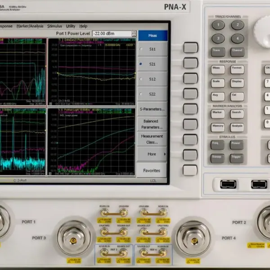Select the S11 measurement radio option
This screenshot has height=270, width=270.
pos(153,49)
